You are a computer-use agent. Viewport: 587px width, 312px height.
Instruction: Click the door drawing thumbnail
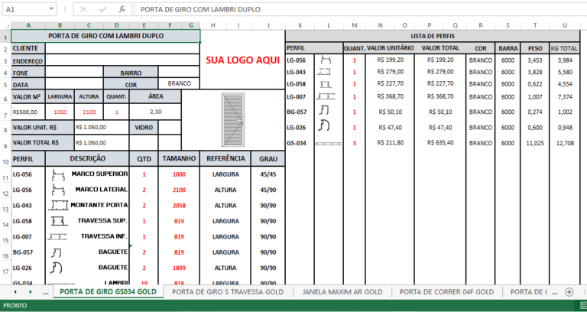233,119
